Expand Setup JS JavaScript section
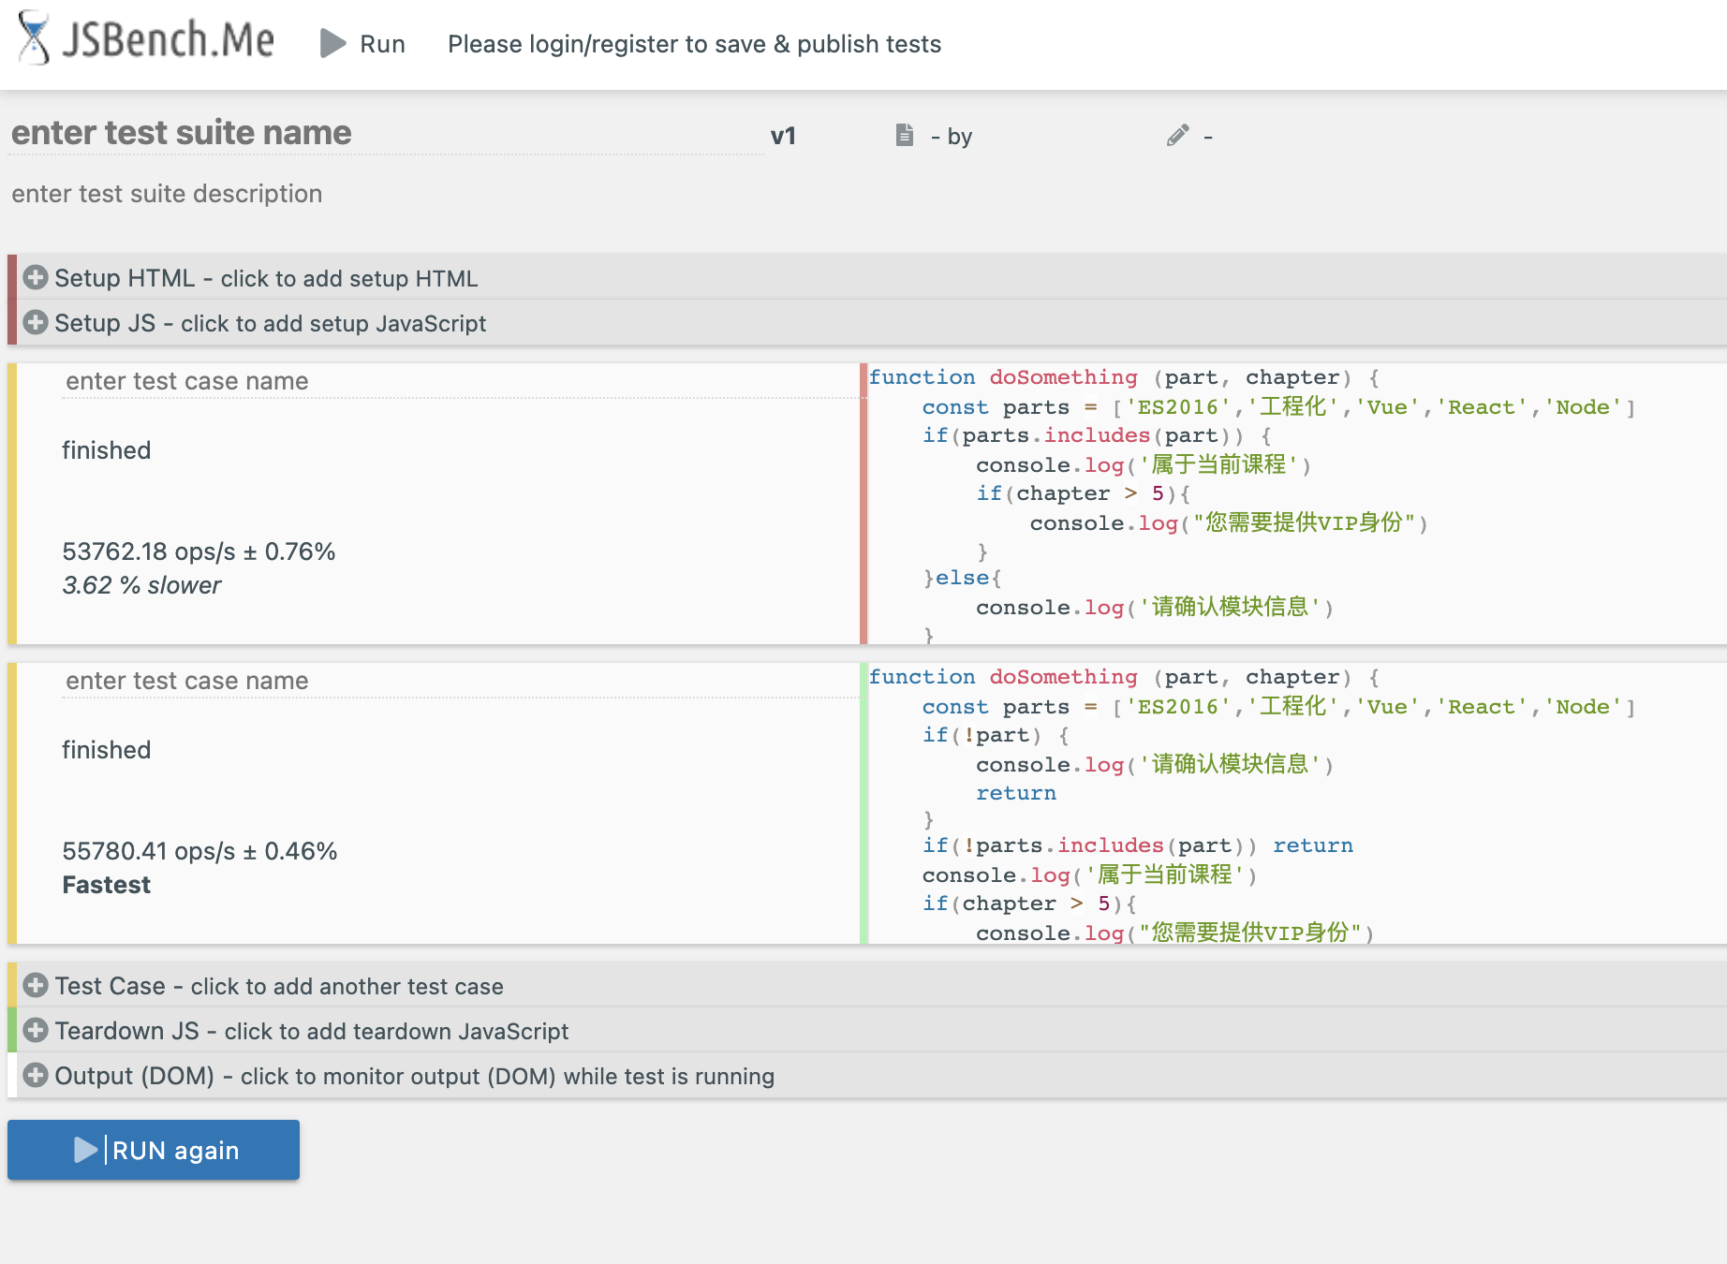1727x1264 pixels. pos(271,323)
